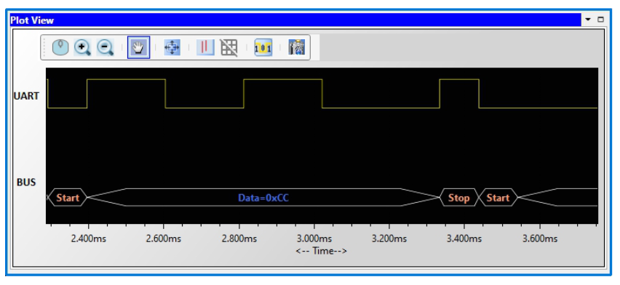The height and width of the screenshot is (285, 620).
Task: Click the Stop bus segment
Action: (458, 198)
